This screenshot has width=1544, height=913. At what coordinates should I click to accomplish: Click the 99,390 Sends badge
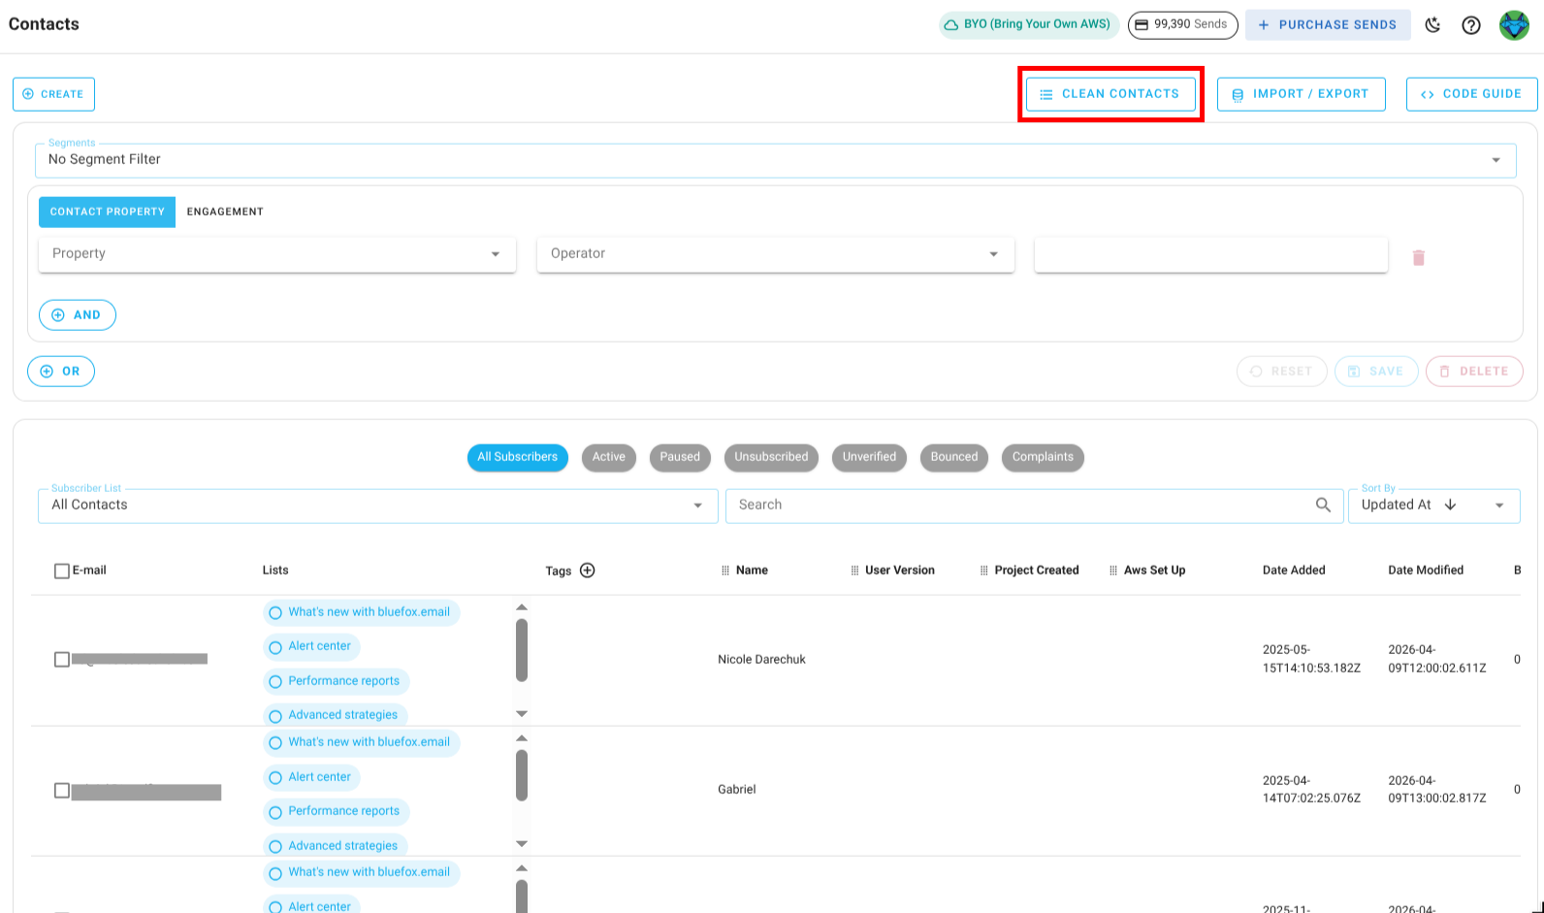pos(1182,24)
